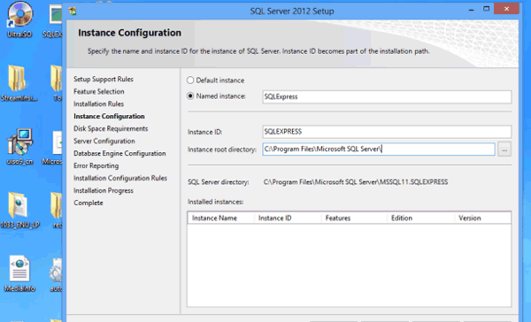The width and height of the screenshot is (531, 322).
Task: Click Instance Configuration step in sidebar
Action: (109, 116)
